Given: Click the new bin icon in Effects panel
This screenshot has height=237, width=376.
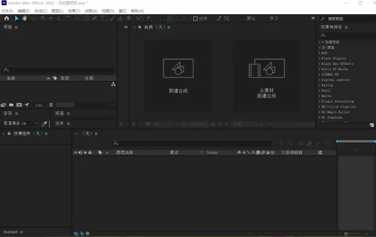Looking at the screenshot, I should (x=371, y=125).
